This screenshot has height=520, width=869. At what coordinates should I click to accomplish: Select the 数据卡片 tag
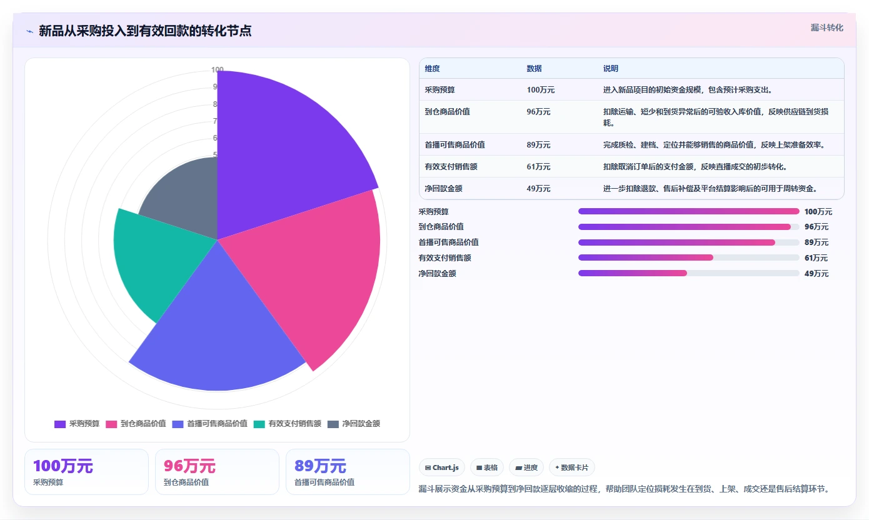[x=571, y=467]
